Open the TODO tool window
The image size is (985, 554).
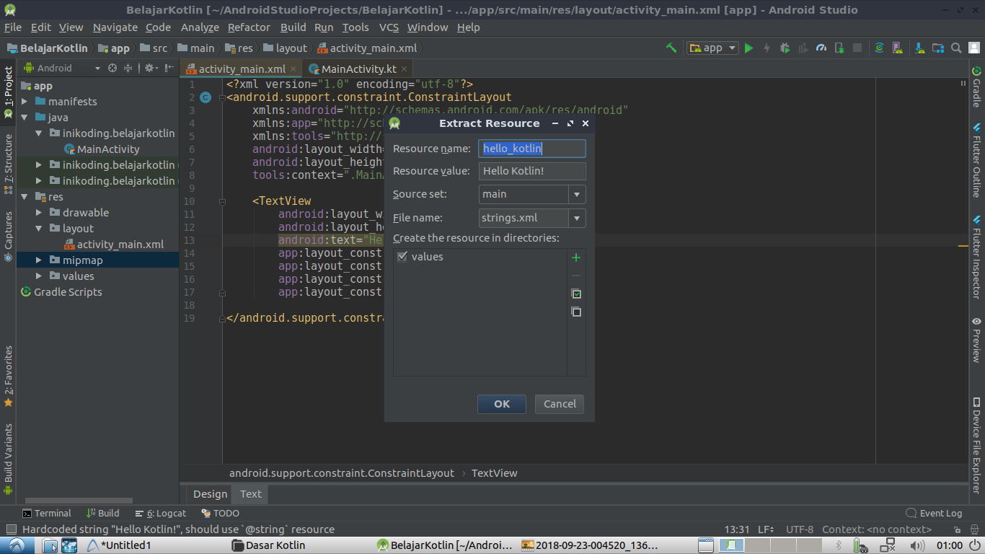click(x=220, y=513)
